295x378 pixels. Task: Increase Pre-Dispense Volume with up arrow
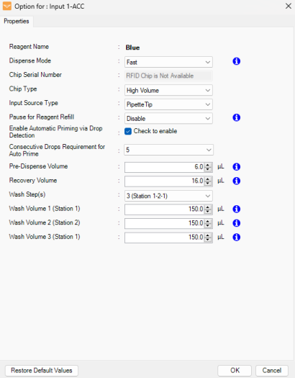pos(208,165)
